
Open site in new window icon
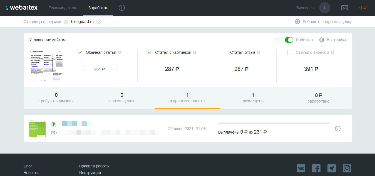277,40
